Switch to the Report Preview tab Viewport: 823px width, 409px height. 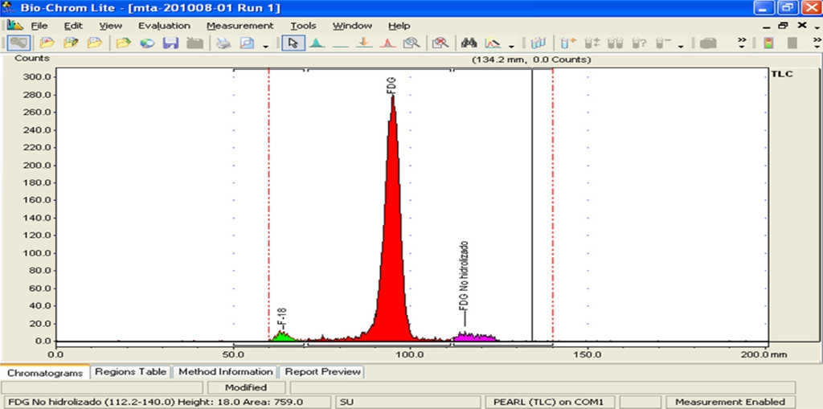pyautogui.click(x=322, y=372)
